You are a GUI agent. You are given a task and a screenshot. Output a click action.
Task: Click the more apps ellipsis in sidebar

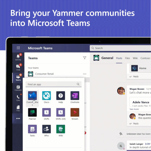pyautogui.click(x=18, y=118)
